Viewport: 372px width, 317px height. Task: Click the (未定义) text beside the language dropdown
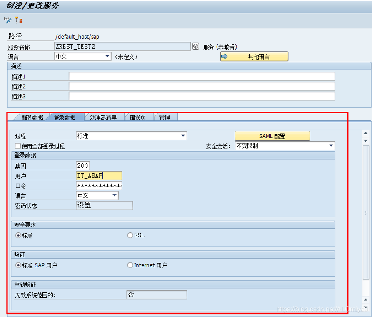126,57
